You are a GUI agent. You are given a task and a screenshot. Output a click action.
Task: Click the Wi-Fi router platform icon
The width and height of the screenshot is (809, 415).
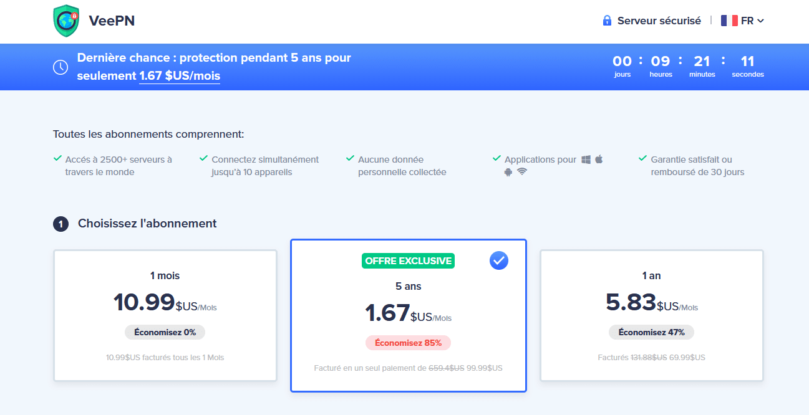coord(522,172)
